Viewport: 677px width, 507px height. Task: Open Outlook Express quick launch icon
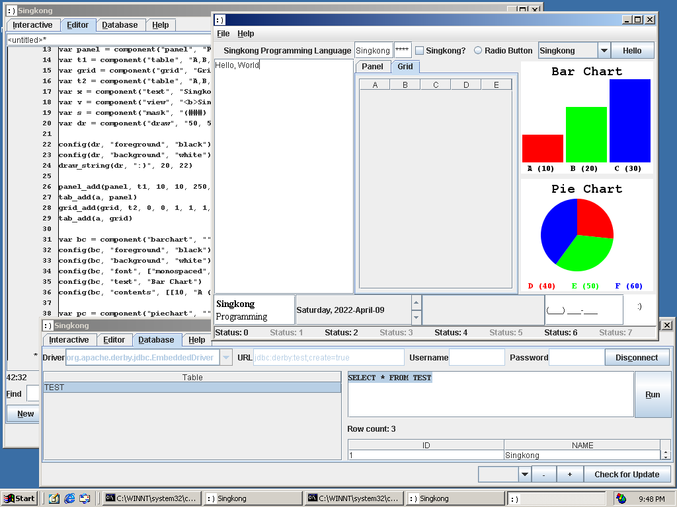(85, 498)
